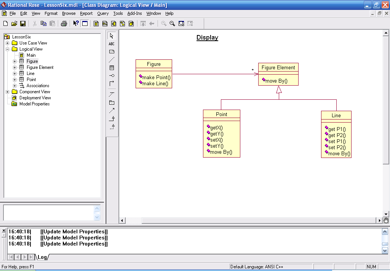
Task: Activate the Context Help arrow-question icon
Action: click(x=76, y=24)
